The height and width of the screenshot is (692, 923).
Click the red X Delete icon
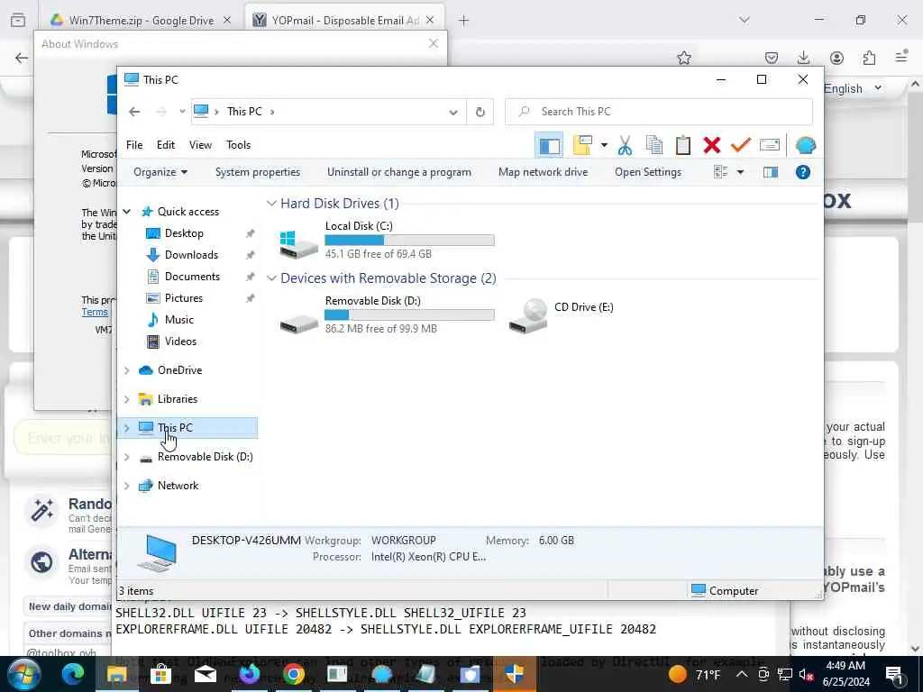(712, 145)
